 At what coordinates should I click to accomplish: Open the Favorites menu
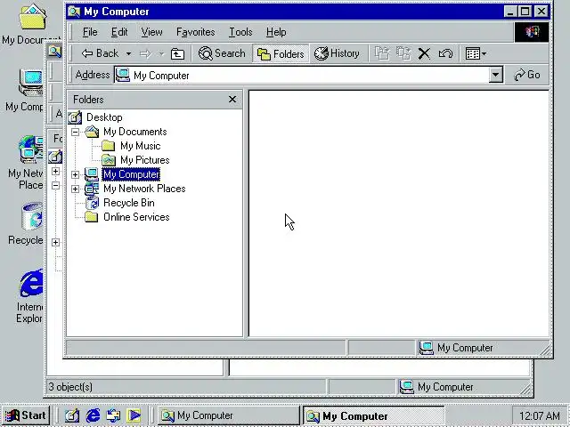tap(196, 32)
